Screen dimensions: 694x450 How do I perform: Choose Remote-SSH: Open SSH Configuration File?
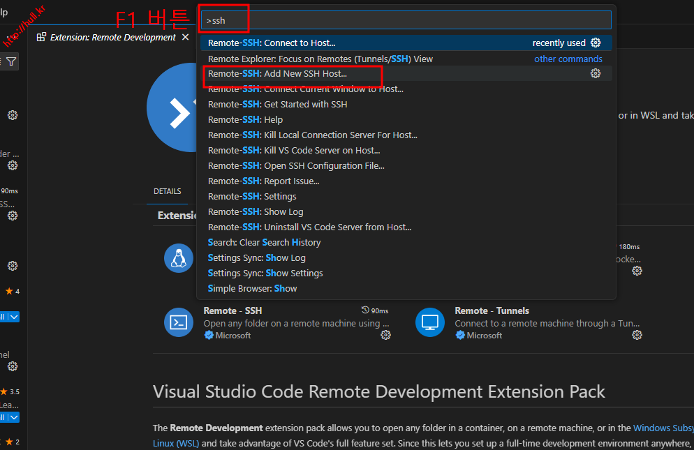tap(296, 166)
